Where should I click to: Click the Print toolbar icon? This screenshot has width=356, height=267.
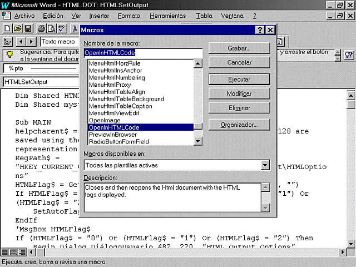click(41, 28)
